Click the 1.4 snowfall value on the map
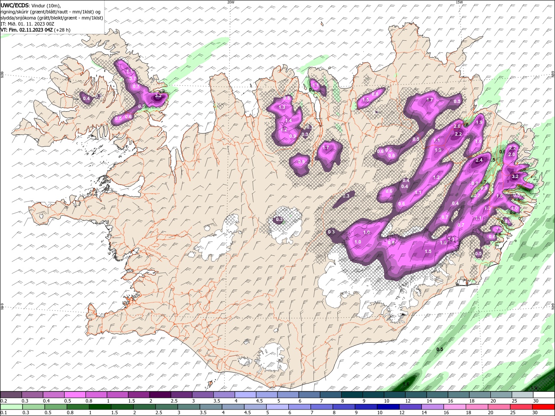555x416 pixels. click(288, 120)
